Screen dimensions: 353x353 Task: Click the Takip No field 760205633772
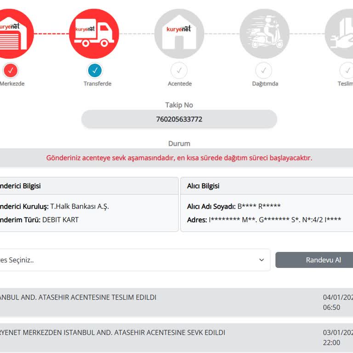pyautogui.click(x=179, y=119)
